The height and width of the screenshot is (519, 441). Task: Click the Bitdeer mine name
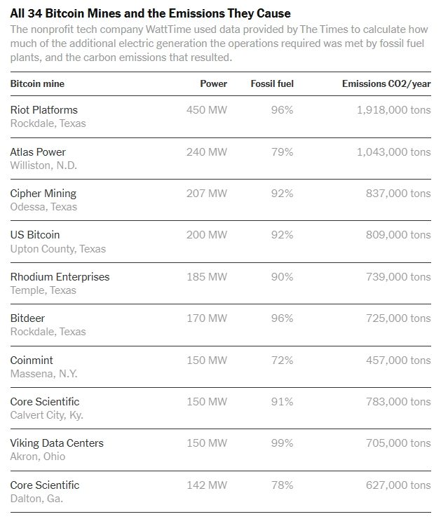pos(27,318)
